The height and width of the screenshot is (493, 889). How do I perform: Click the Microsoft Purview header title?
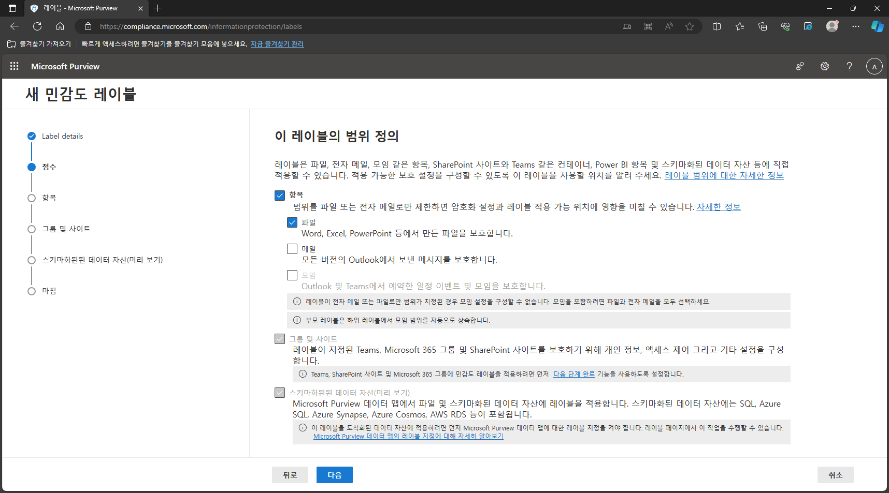65,66
